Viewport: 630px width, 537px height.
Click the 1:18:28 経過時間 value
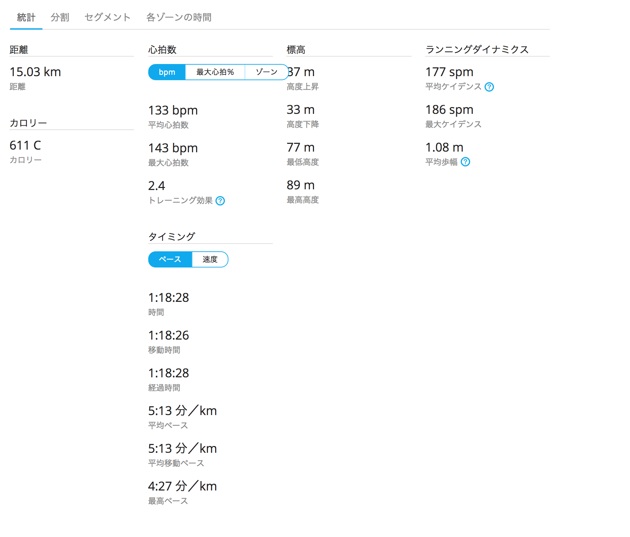point(169,373)
